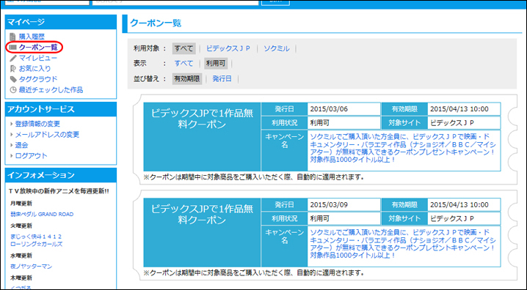Open 購入履歴 link in My Page
The width and height of the screenshot is (527, 290).
coord(32,36)
